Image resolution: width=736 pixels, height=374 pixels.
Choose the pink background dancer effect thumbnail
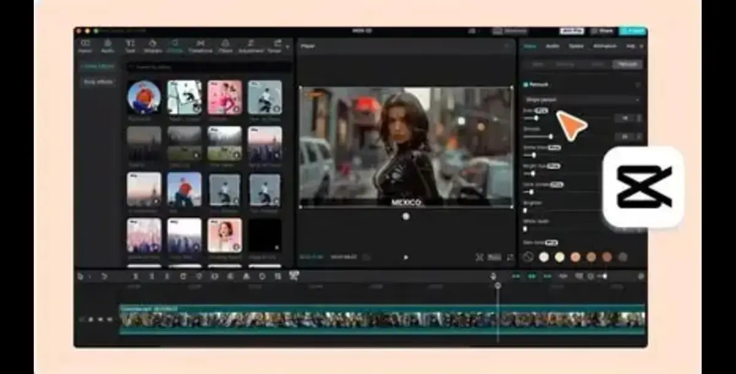pyautogui.click(x=224, y=97)
